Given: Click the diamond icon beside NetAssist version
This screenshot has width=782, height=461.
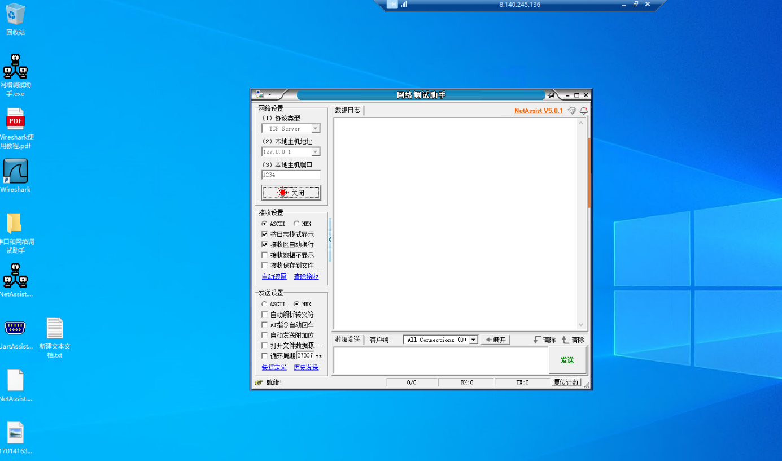Looking at the screenshot, I should tap(572, 111).
